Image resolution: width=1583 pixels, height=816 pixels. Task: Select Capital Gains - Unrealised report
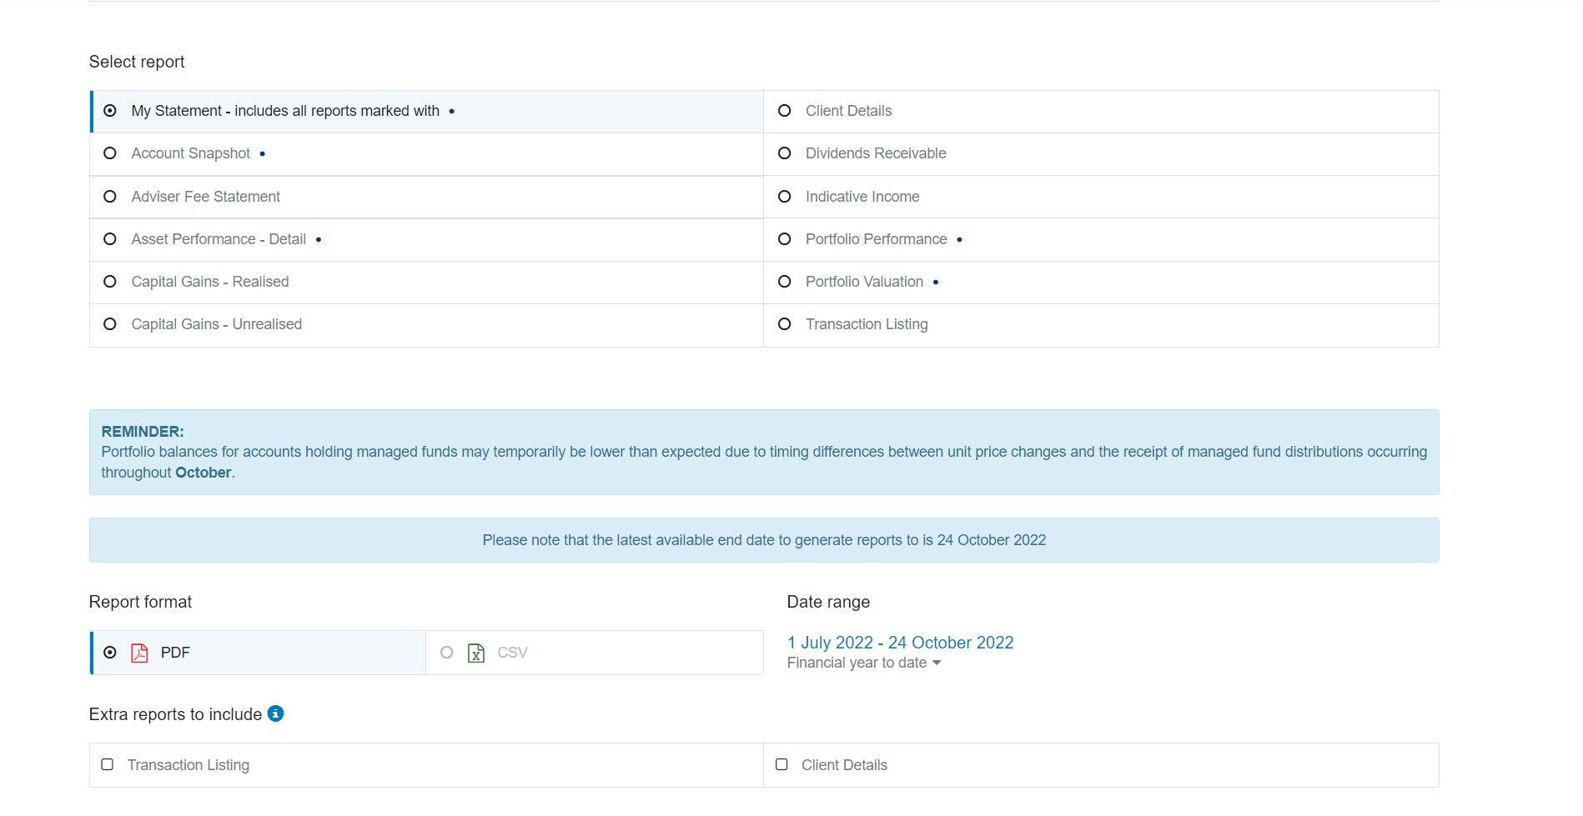click(110, 324)
